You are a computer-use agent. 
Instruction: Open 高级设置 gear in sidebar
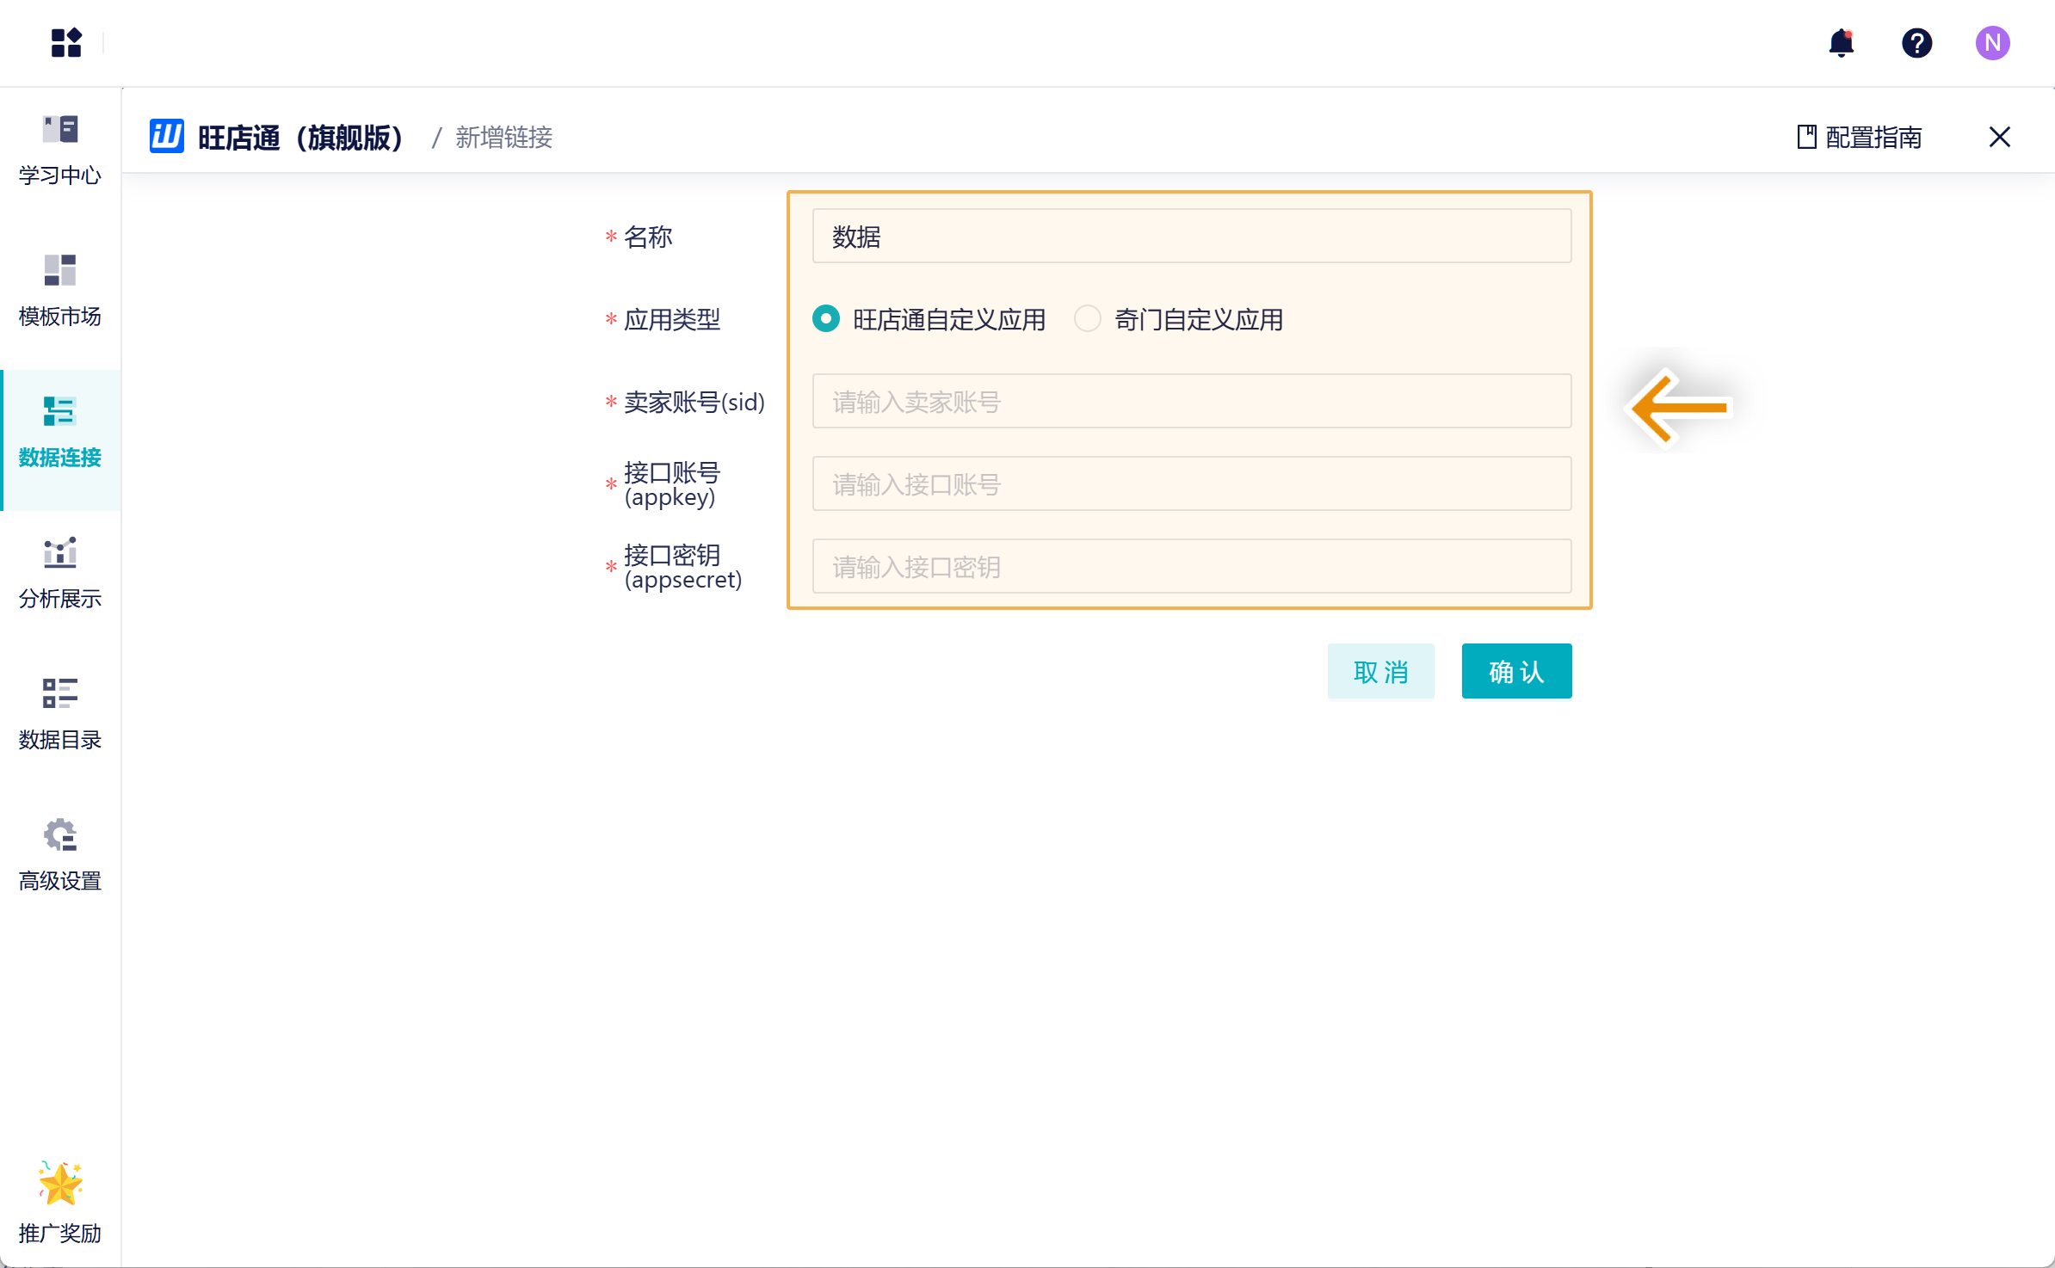tap(60, 856)
